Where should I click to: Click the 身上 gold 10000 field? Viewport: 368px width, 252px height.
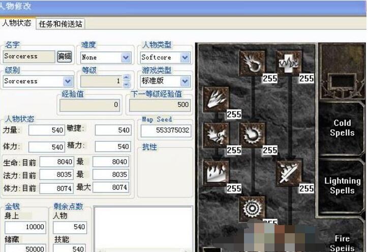point(25,227)
